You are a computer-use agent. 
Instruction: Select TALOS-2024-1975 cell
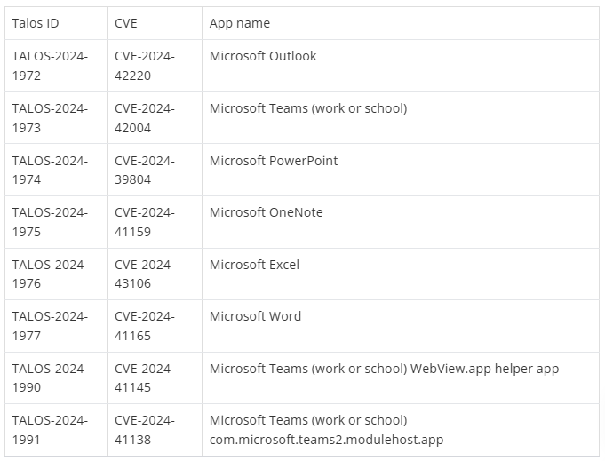[x=50, y=222]
